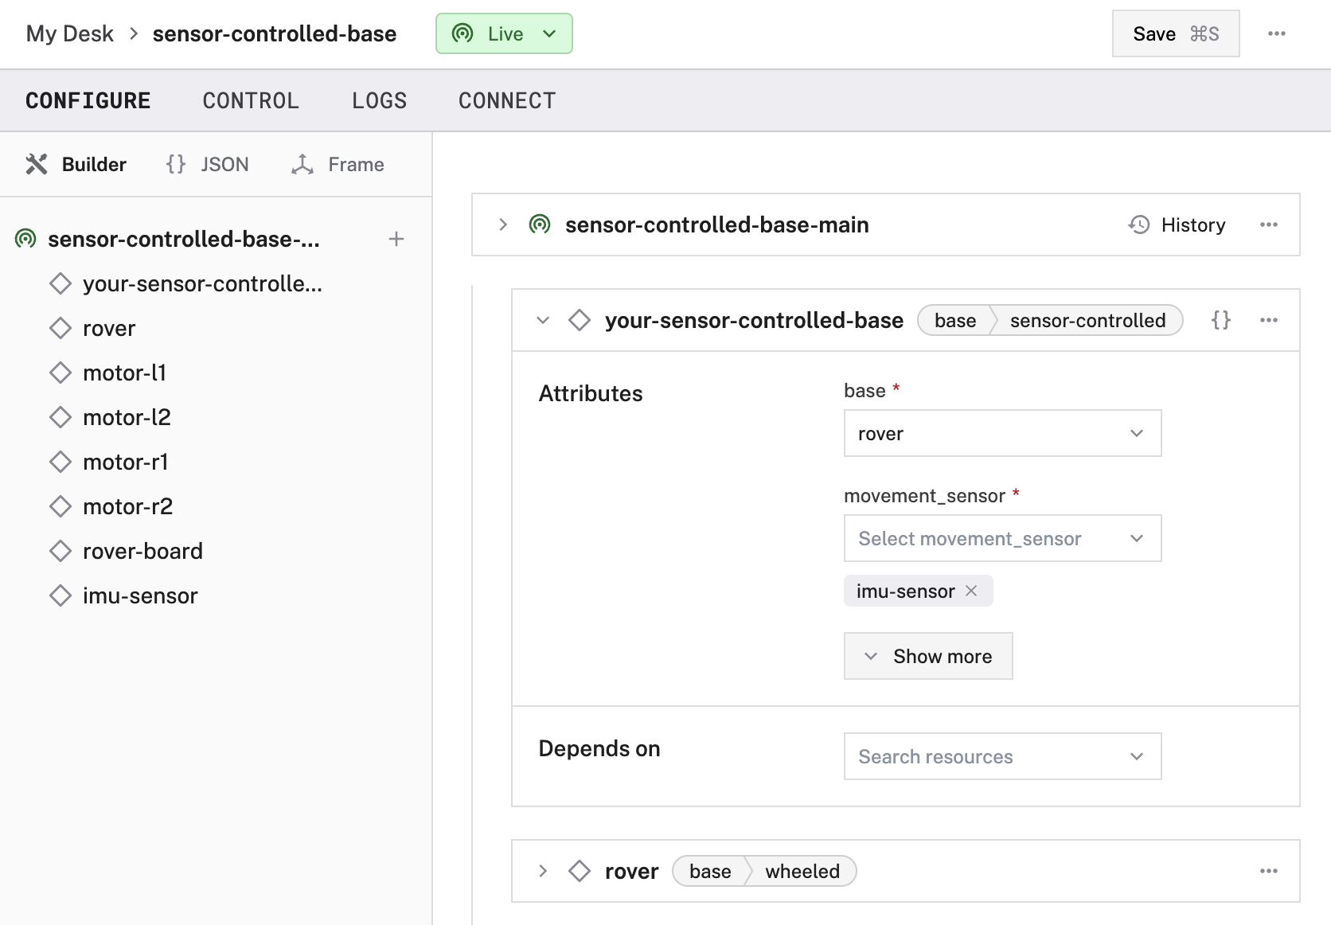The width and height of the screenshot is (1331, 925).
Task: Switch to the LOGS tab
Action: point(379,100)
